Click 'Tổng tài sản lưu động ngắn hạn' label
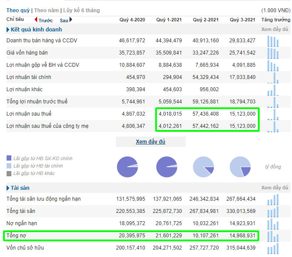Viewport: 292px width, 257px height. pos(44,199)
